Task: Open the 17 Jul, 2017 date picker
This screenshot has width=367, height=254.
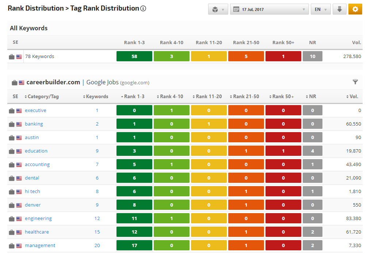Action: pyautogui.click(x=269, y=9)
